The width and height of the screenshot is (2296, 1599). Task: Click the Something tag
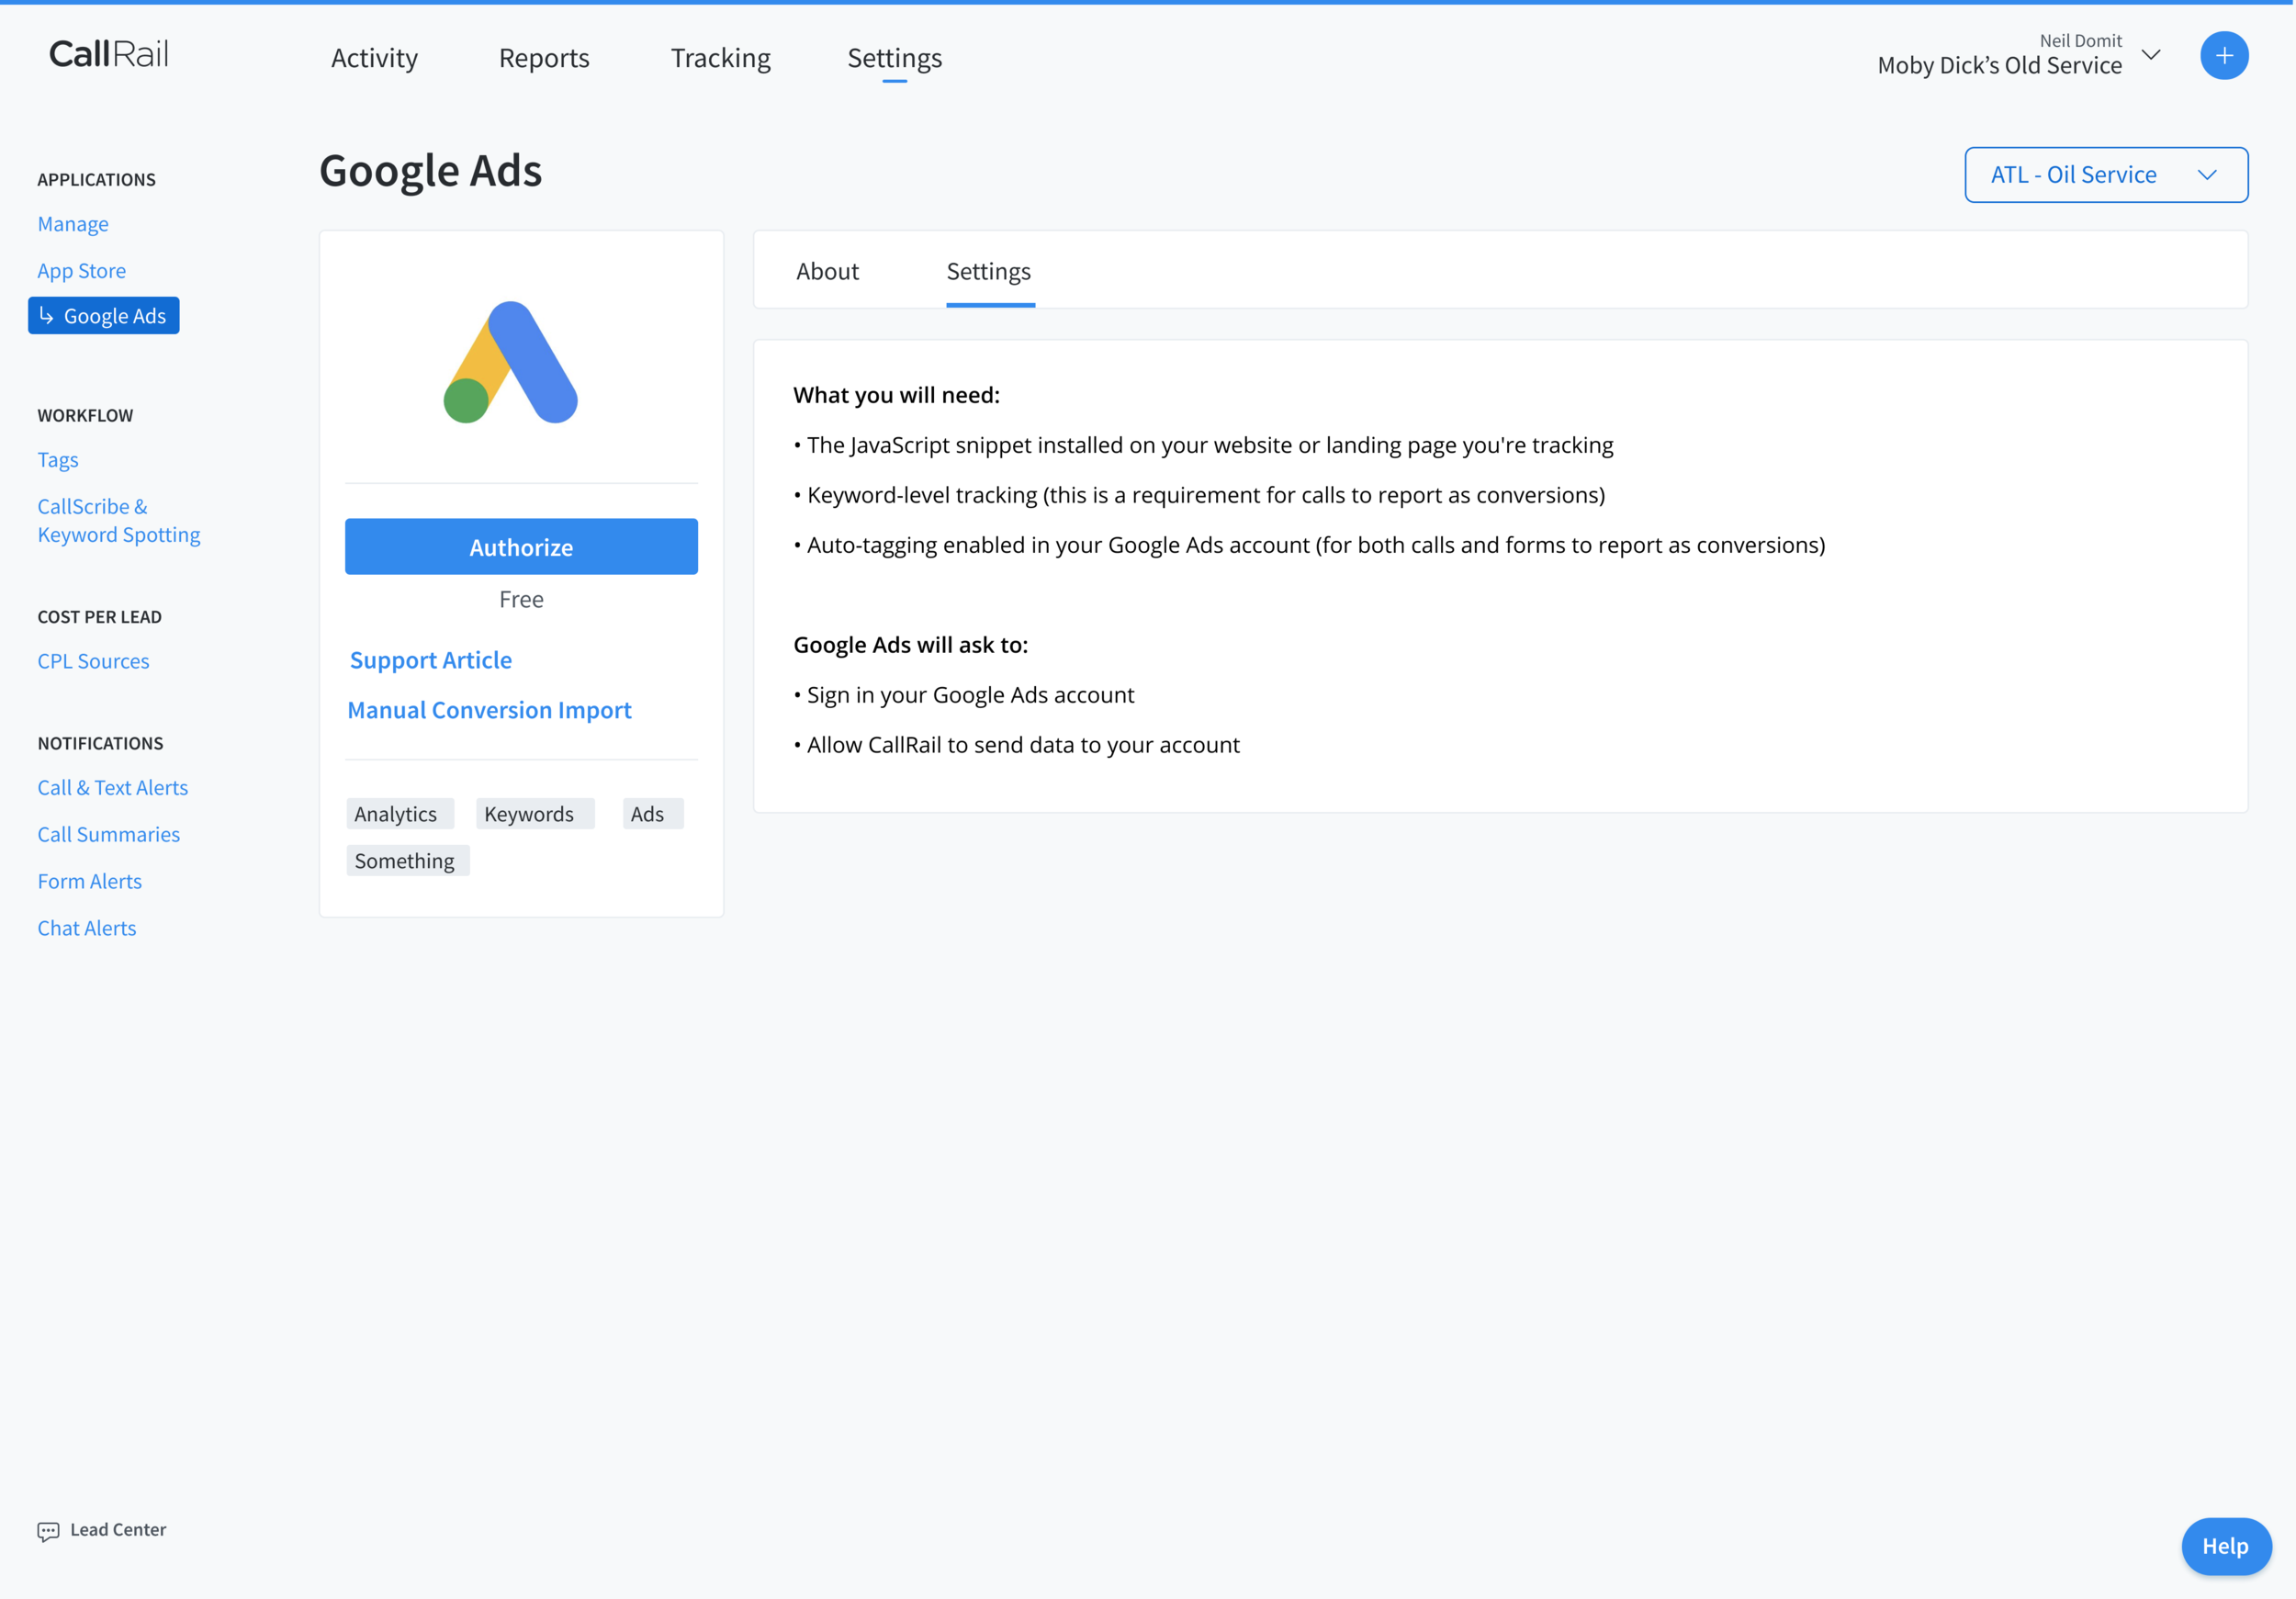407,861
